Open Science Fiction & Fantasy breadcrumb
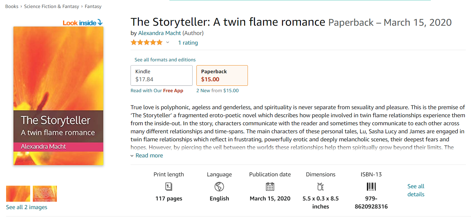471x221 pixels. pos(51,6)
